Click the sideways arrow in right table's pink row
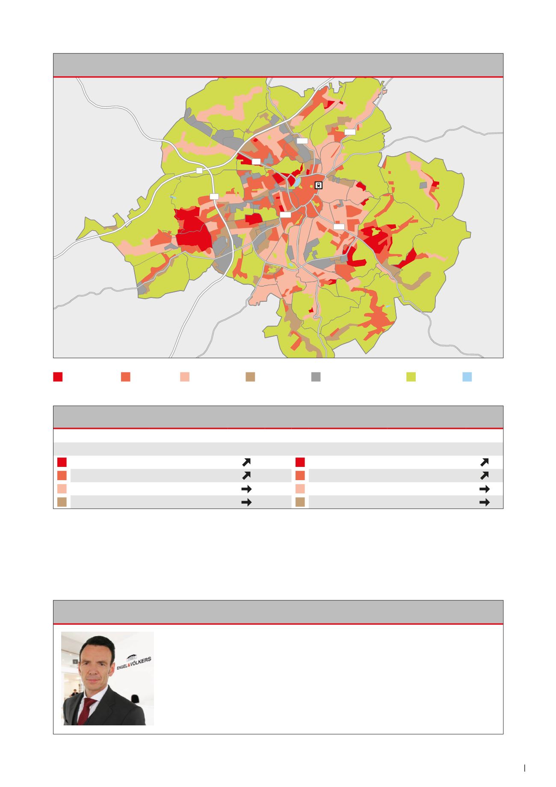The width and height of the screenshot is (556, 787). click(485, 489)
